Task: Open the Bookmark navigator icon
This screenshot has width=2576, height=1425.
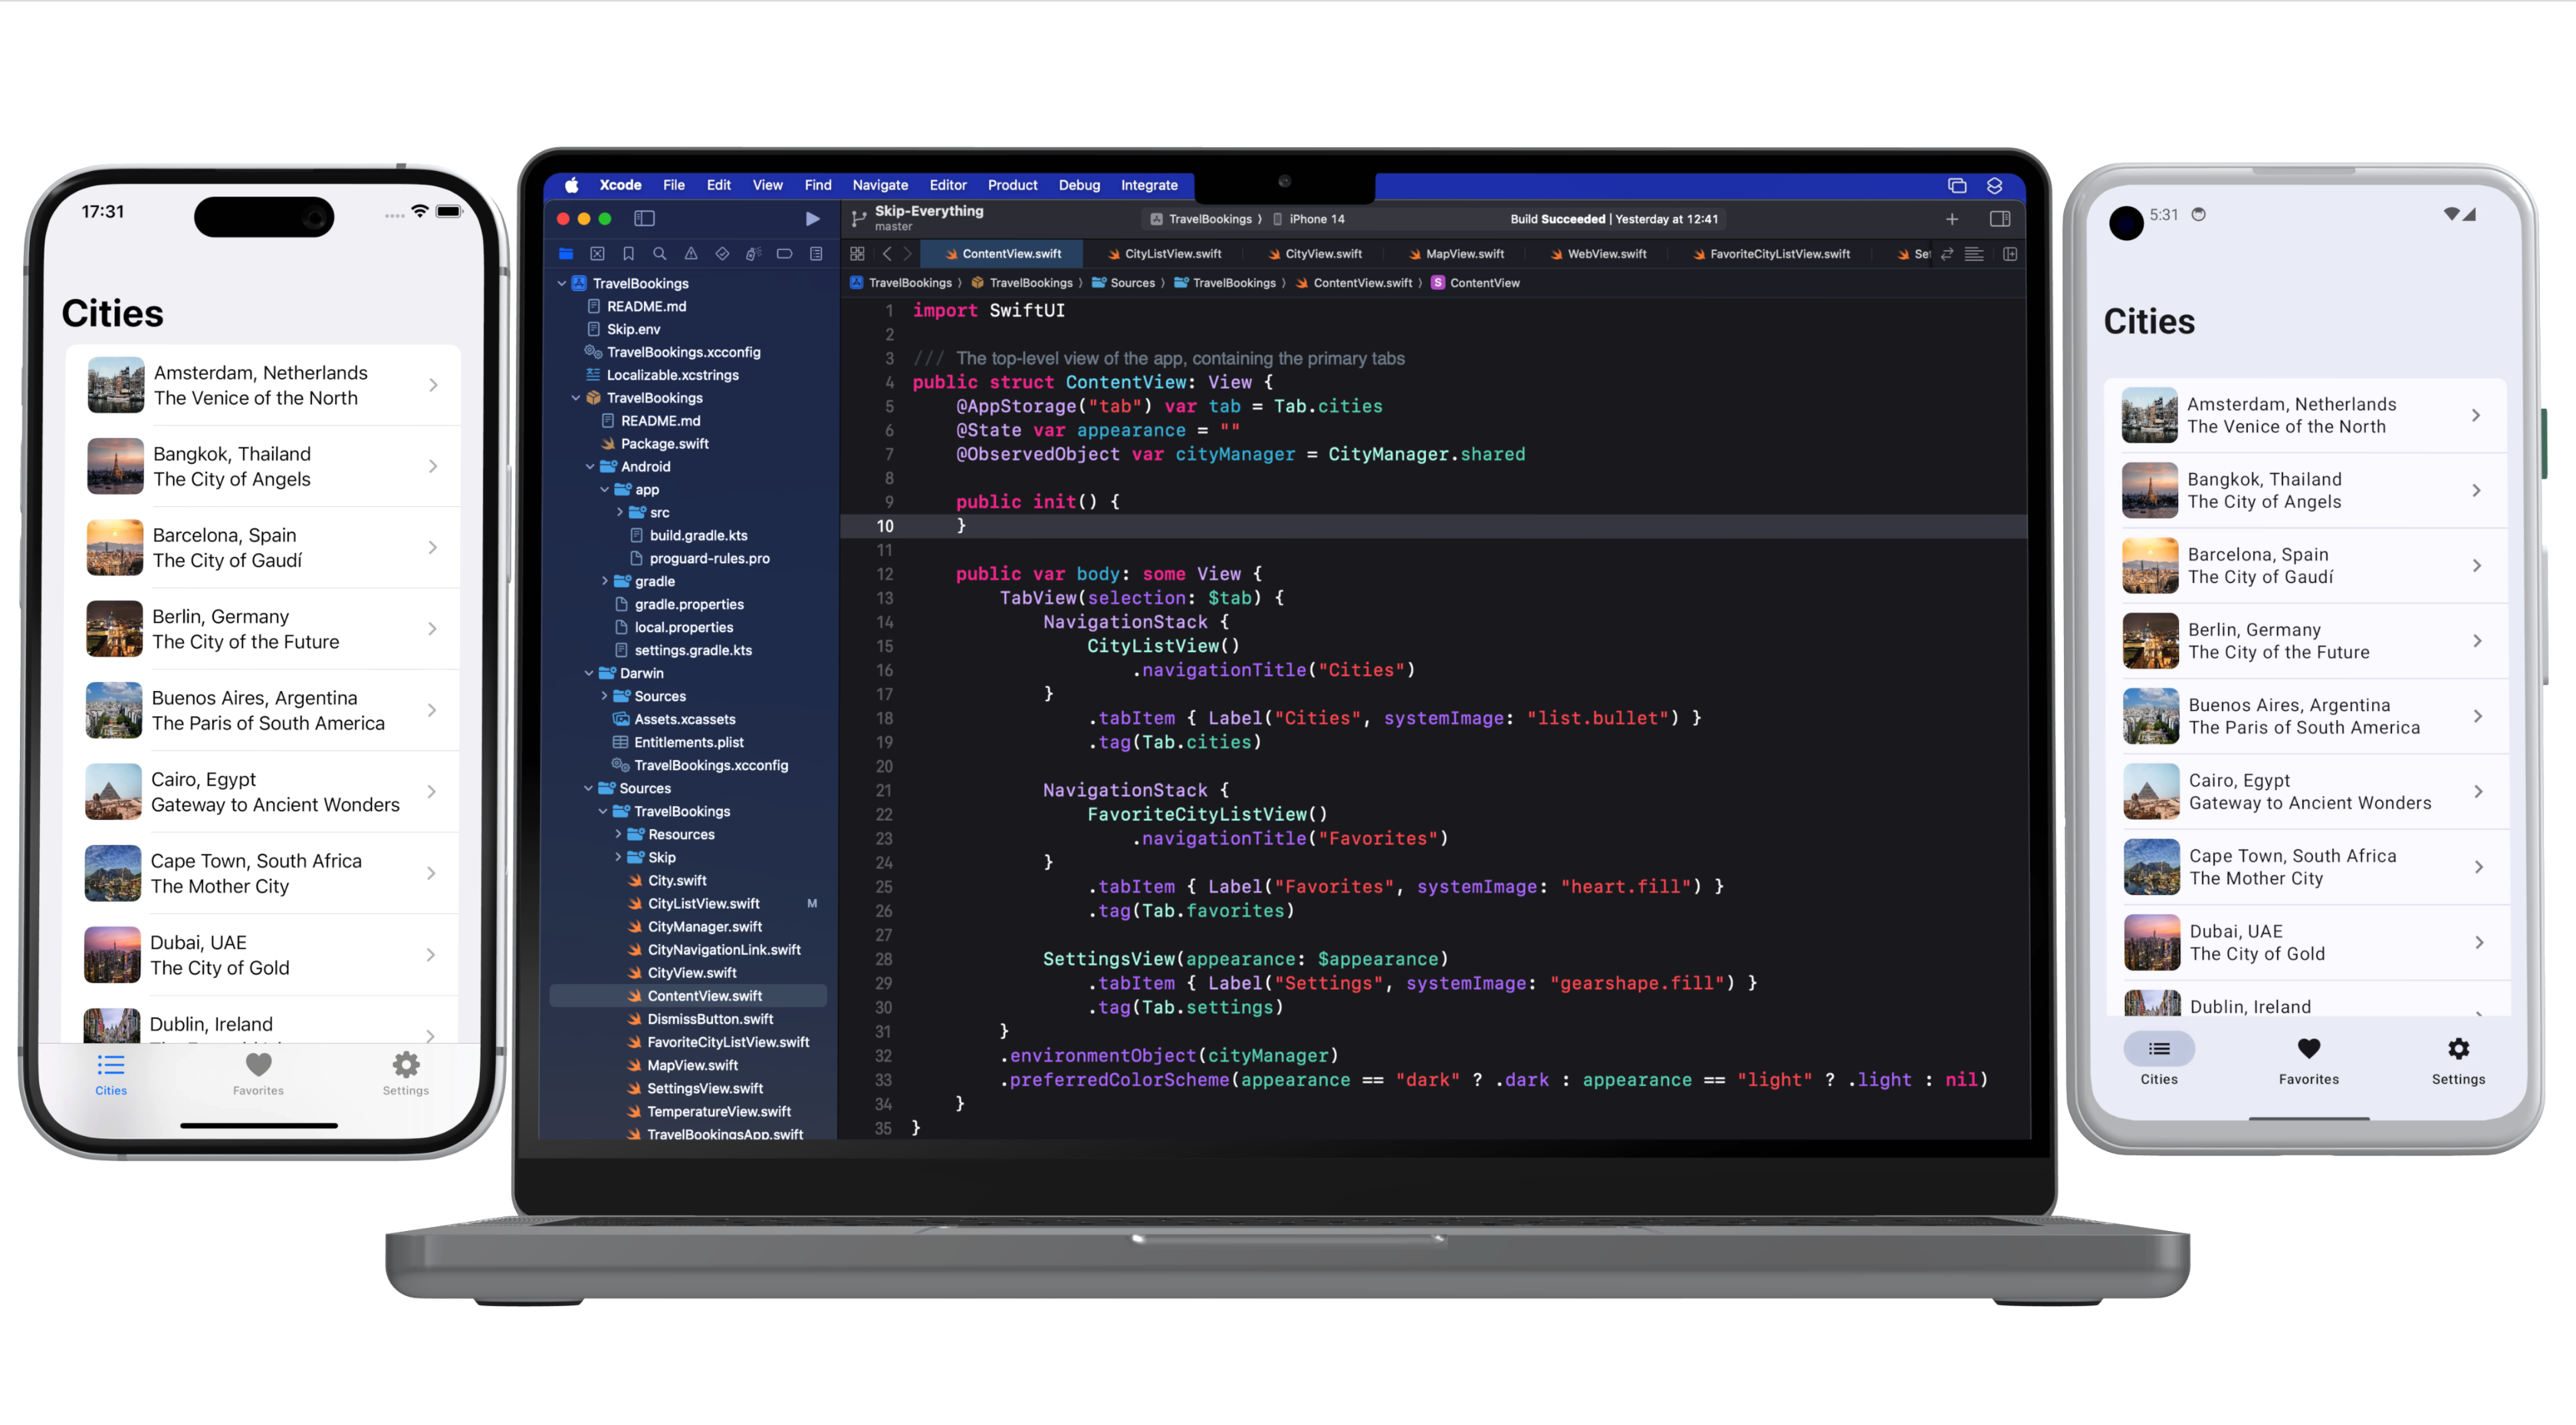Action: [628, 254]
